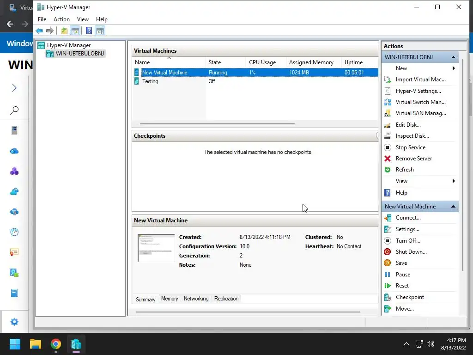
Task: Toggle the Show/Hide Console Tree toolbar icon
Action: 75,31
